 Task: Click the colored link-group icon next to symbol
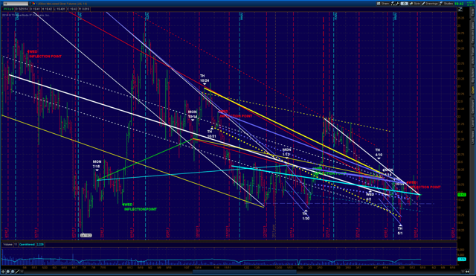click(x=34, y=4)
